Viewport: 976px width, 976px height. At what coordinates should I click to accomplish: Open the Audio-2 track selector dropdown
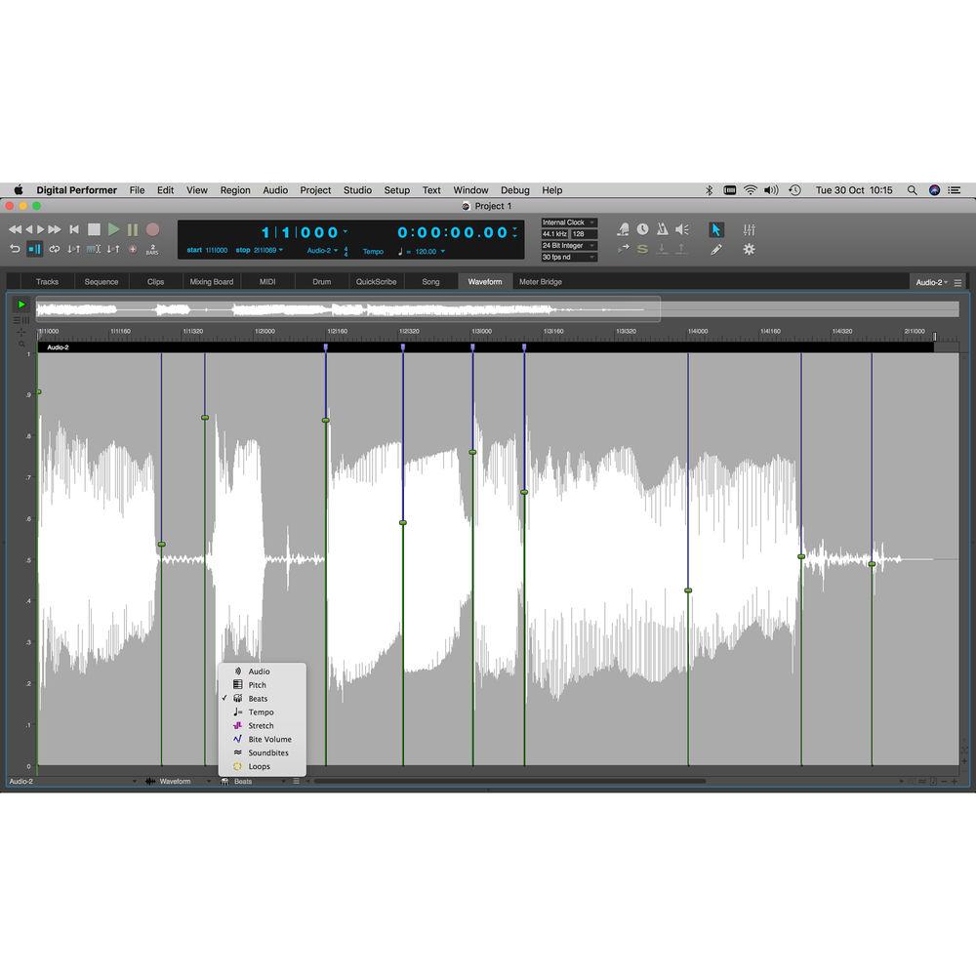[x=930, y=281]
